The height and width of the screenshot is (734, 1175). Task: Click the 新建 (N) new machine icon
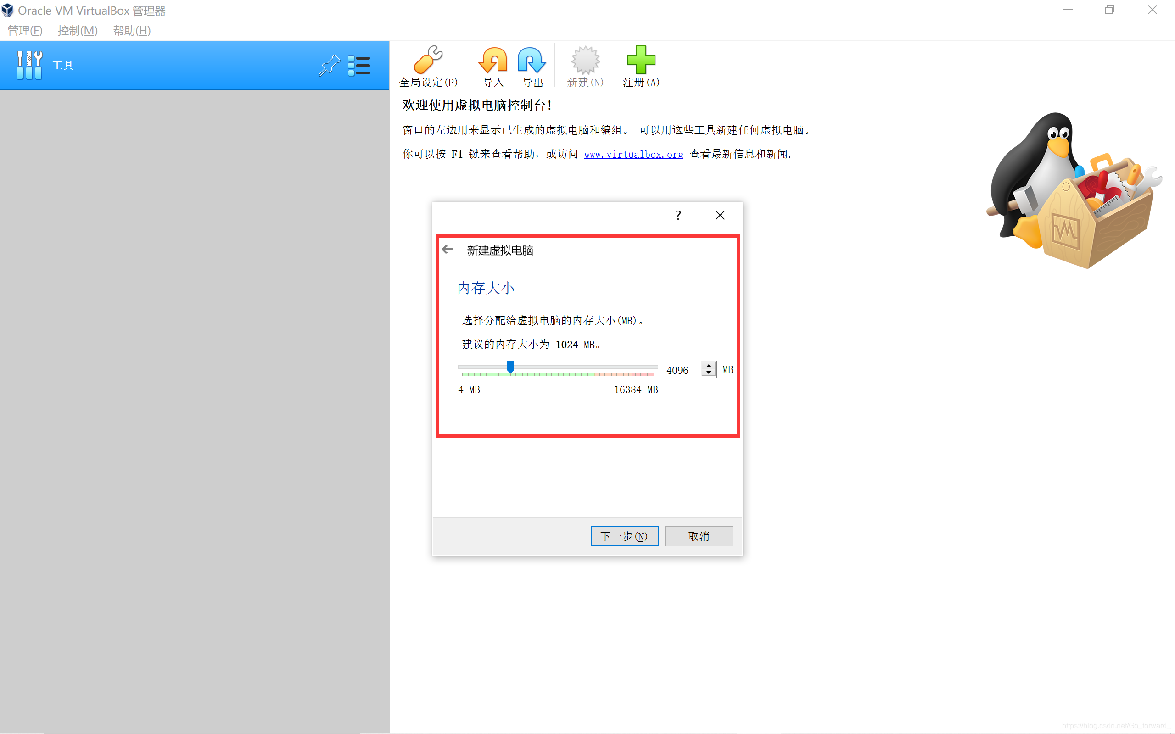click(585, 67)
